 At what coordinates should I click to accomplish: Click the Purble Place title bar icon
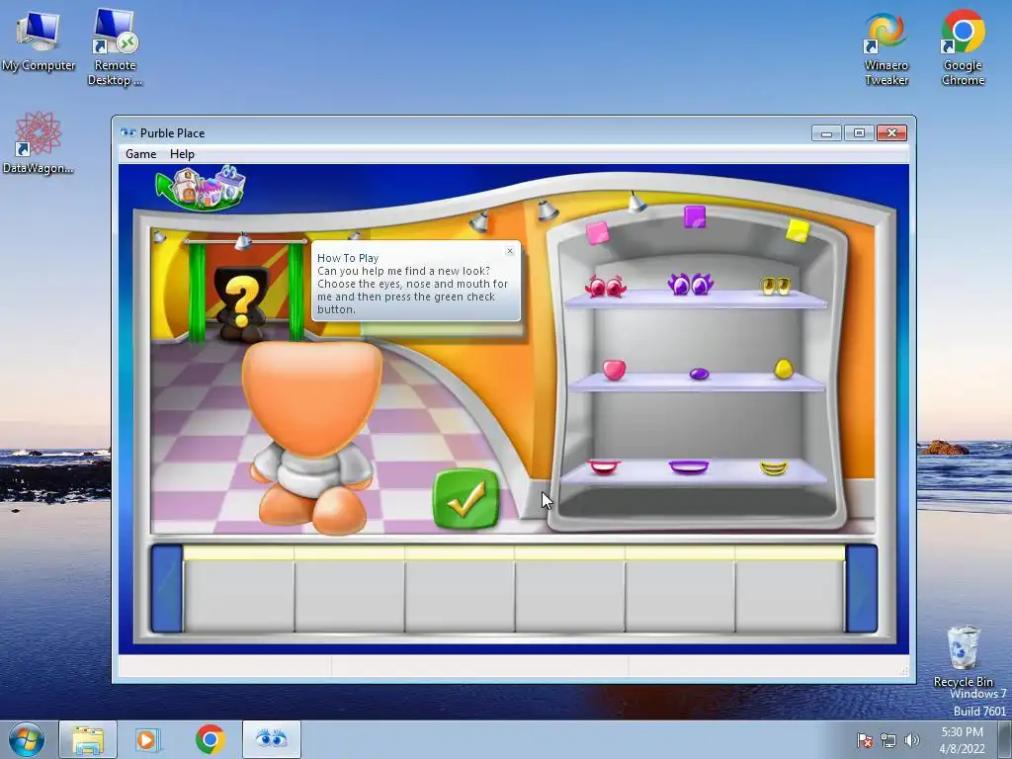[128, 133]
